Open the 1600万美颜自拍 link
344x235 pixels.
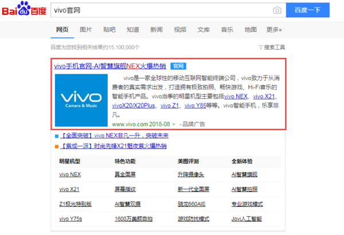(x=134, y=219)
